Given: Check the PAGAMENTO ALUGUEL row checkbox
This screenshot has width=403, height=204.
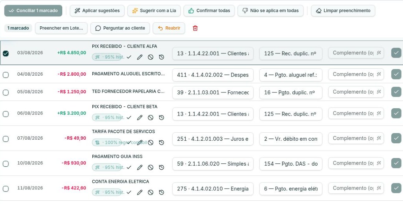Looking at the screenshot, I should pyautogui.click(x=5, y=75).
